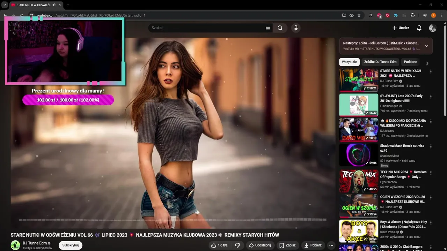Screen dimensions: 447x251
Task: Open a new browser tab
Action: point(68,5)
